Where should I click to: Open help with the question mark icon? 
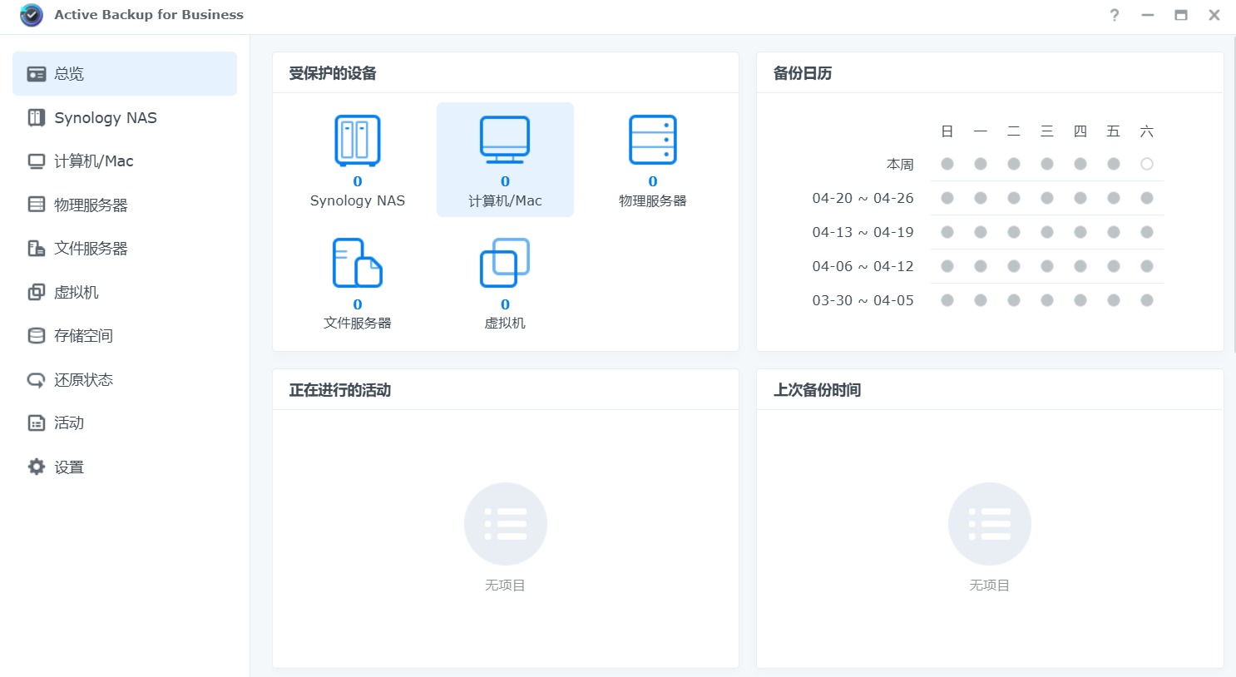(1115, 15)
